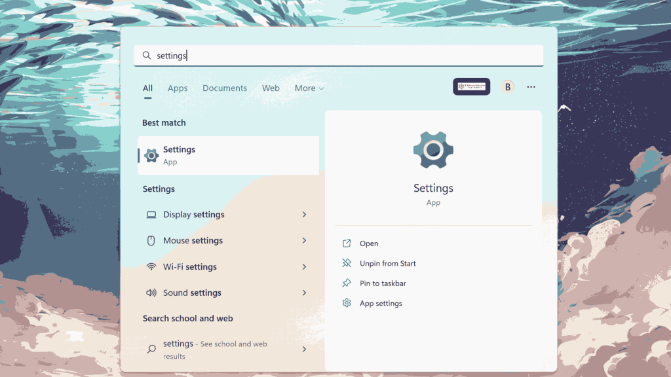This screenshot has height=377, width=671.
Task: Click the Wi-Fi signal icon
Action: pyautogui.click(x=151, y=267)
